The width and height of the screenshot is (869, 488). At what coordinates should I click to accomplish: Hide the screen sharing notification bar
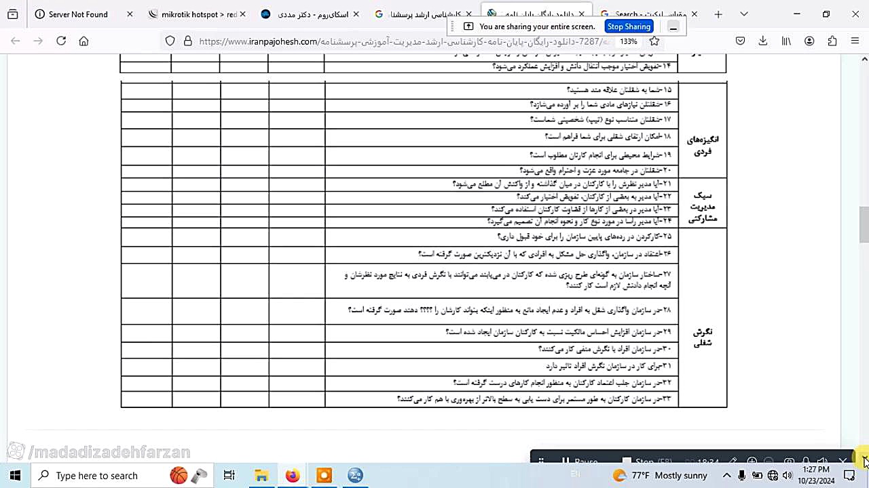pyautogui.click(x=673, y=27)
